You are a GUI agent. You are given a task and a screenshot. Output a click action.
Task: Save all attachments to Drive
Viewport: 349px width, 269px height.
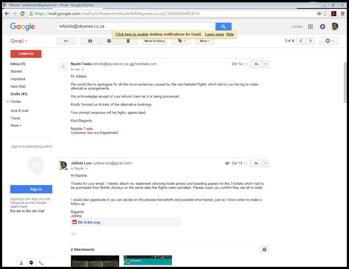click(264, 249)
